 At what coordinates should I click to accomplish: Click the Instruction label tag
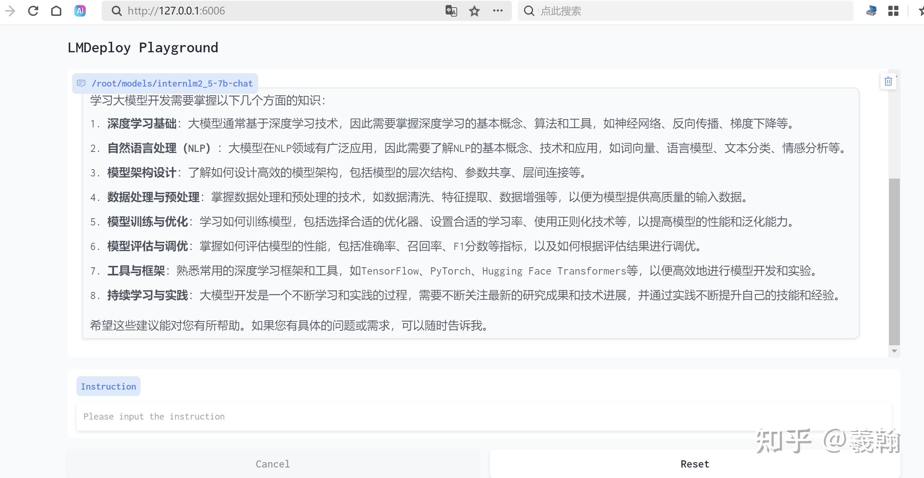click(x=108, y=386)
